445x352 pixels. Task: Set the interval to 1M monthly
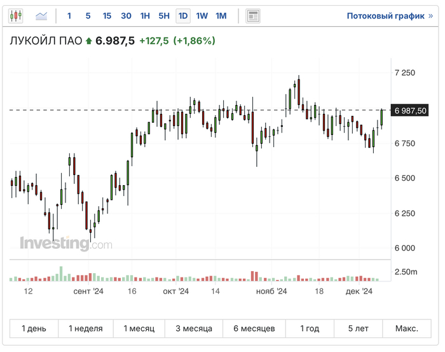[221, 15]
